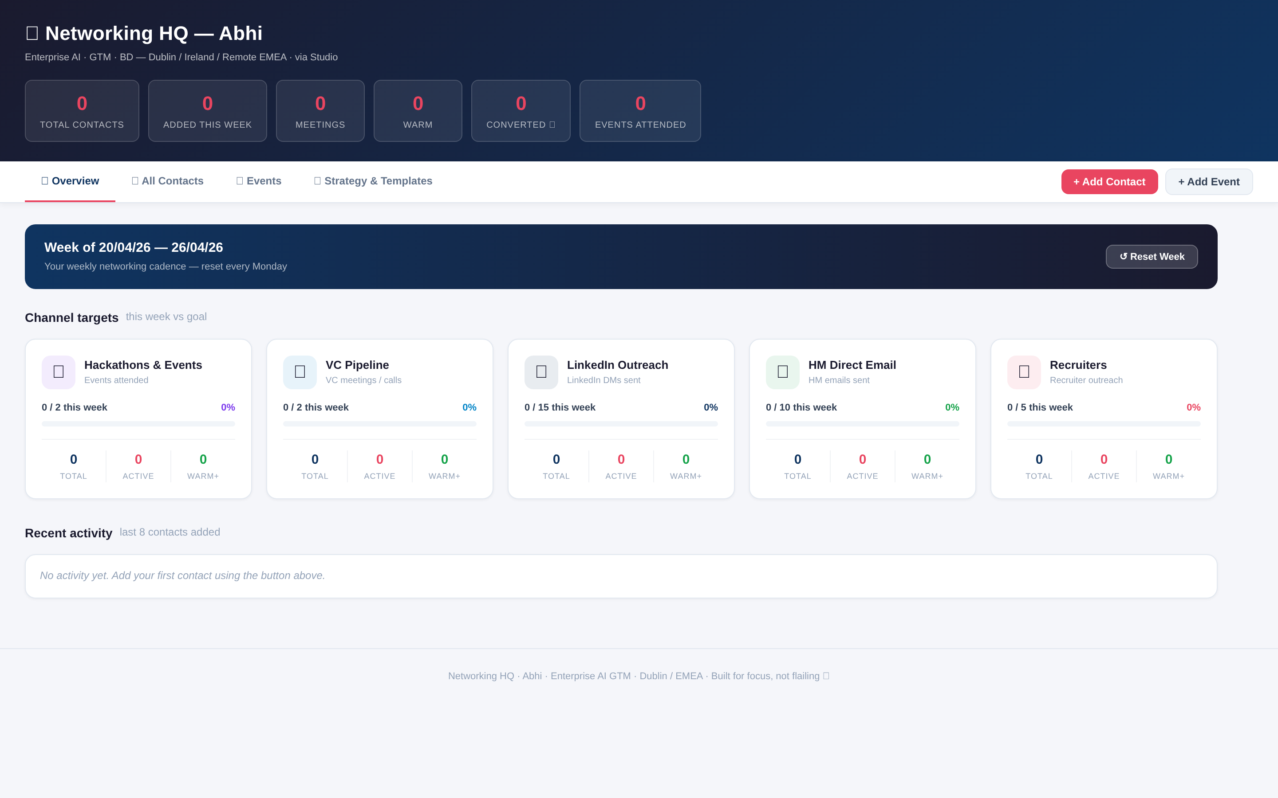This screenshot has width=1278, height=798.
Task: Click the Hackathons & Events progress bar
Action: pyautogui.click(x=138, y=424)
